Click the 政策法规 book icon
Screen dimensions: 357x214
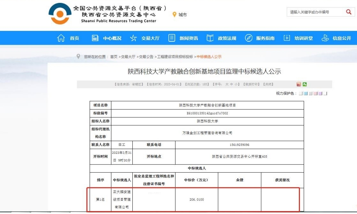(210, 38)
